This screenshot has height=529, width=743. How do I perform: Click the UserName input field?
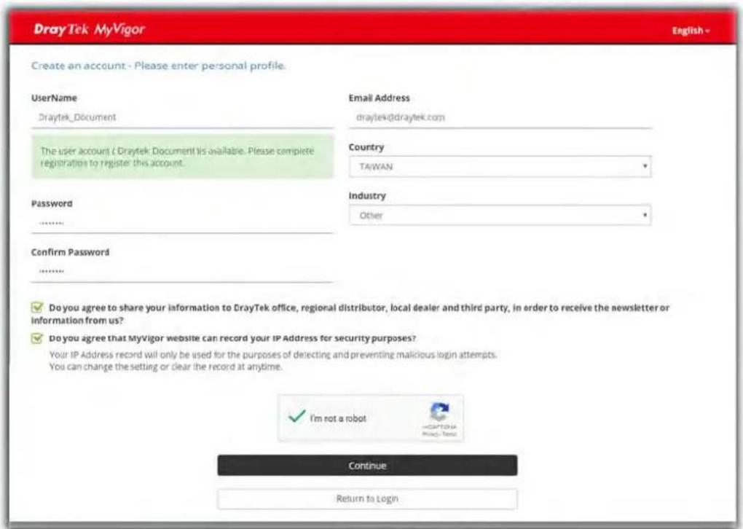coord(182,117)
